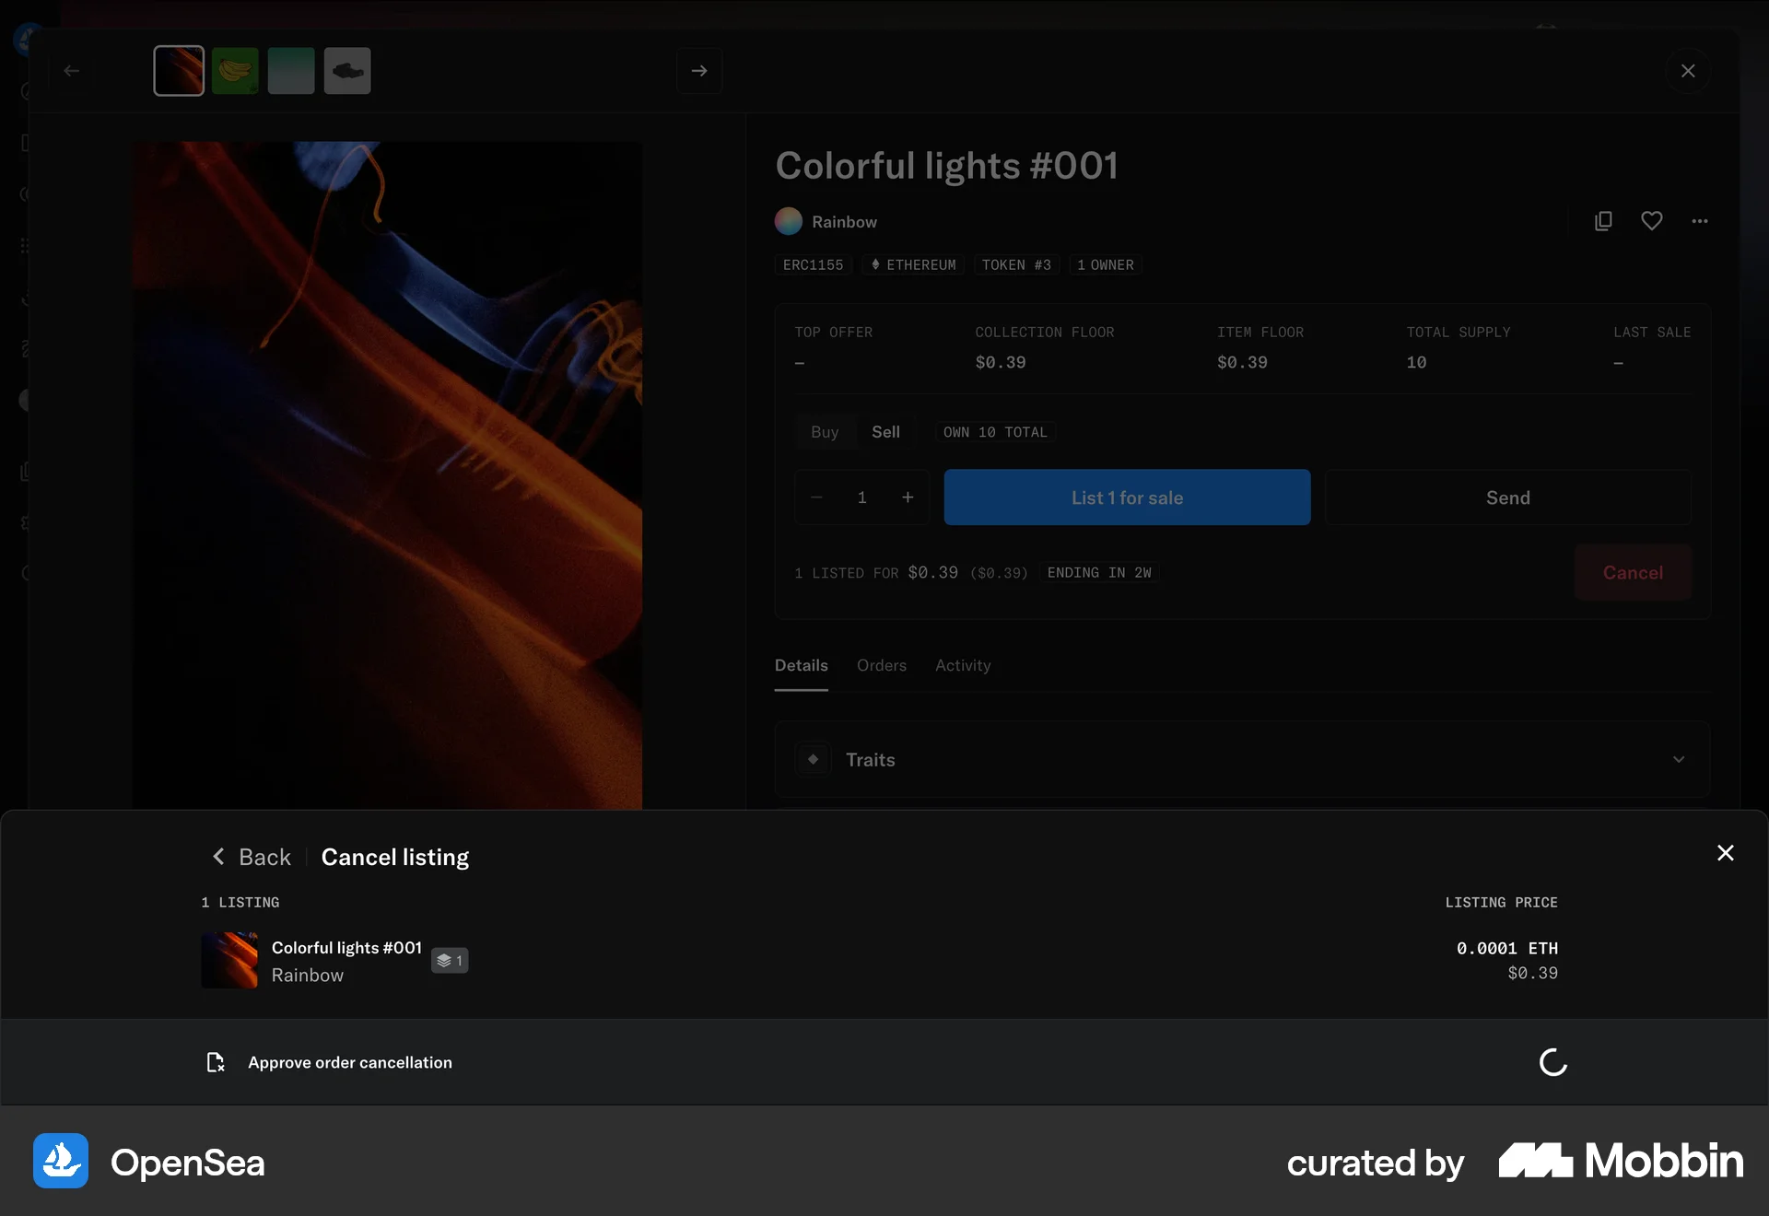Collapse the Cancel listing panel with Back
The image size is (1769, 1216).
251,857
